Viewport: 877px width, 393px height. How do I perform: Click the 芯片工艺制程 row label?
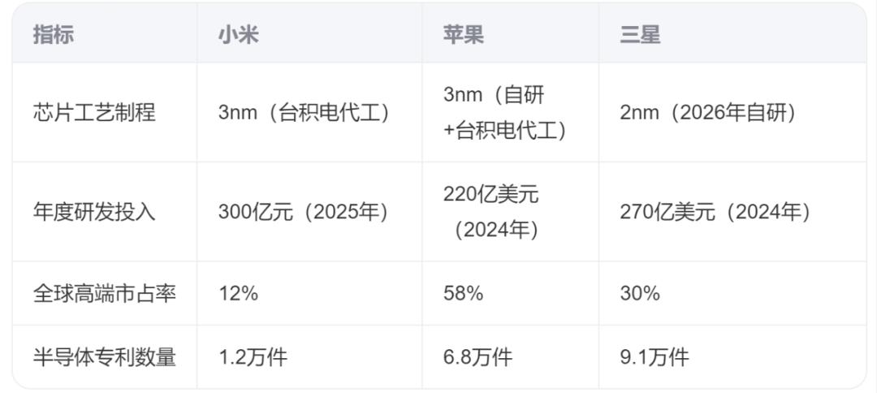point(94,113)
